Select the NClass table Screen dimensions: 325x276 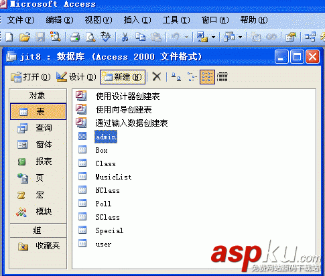click(107, 190)
